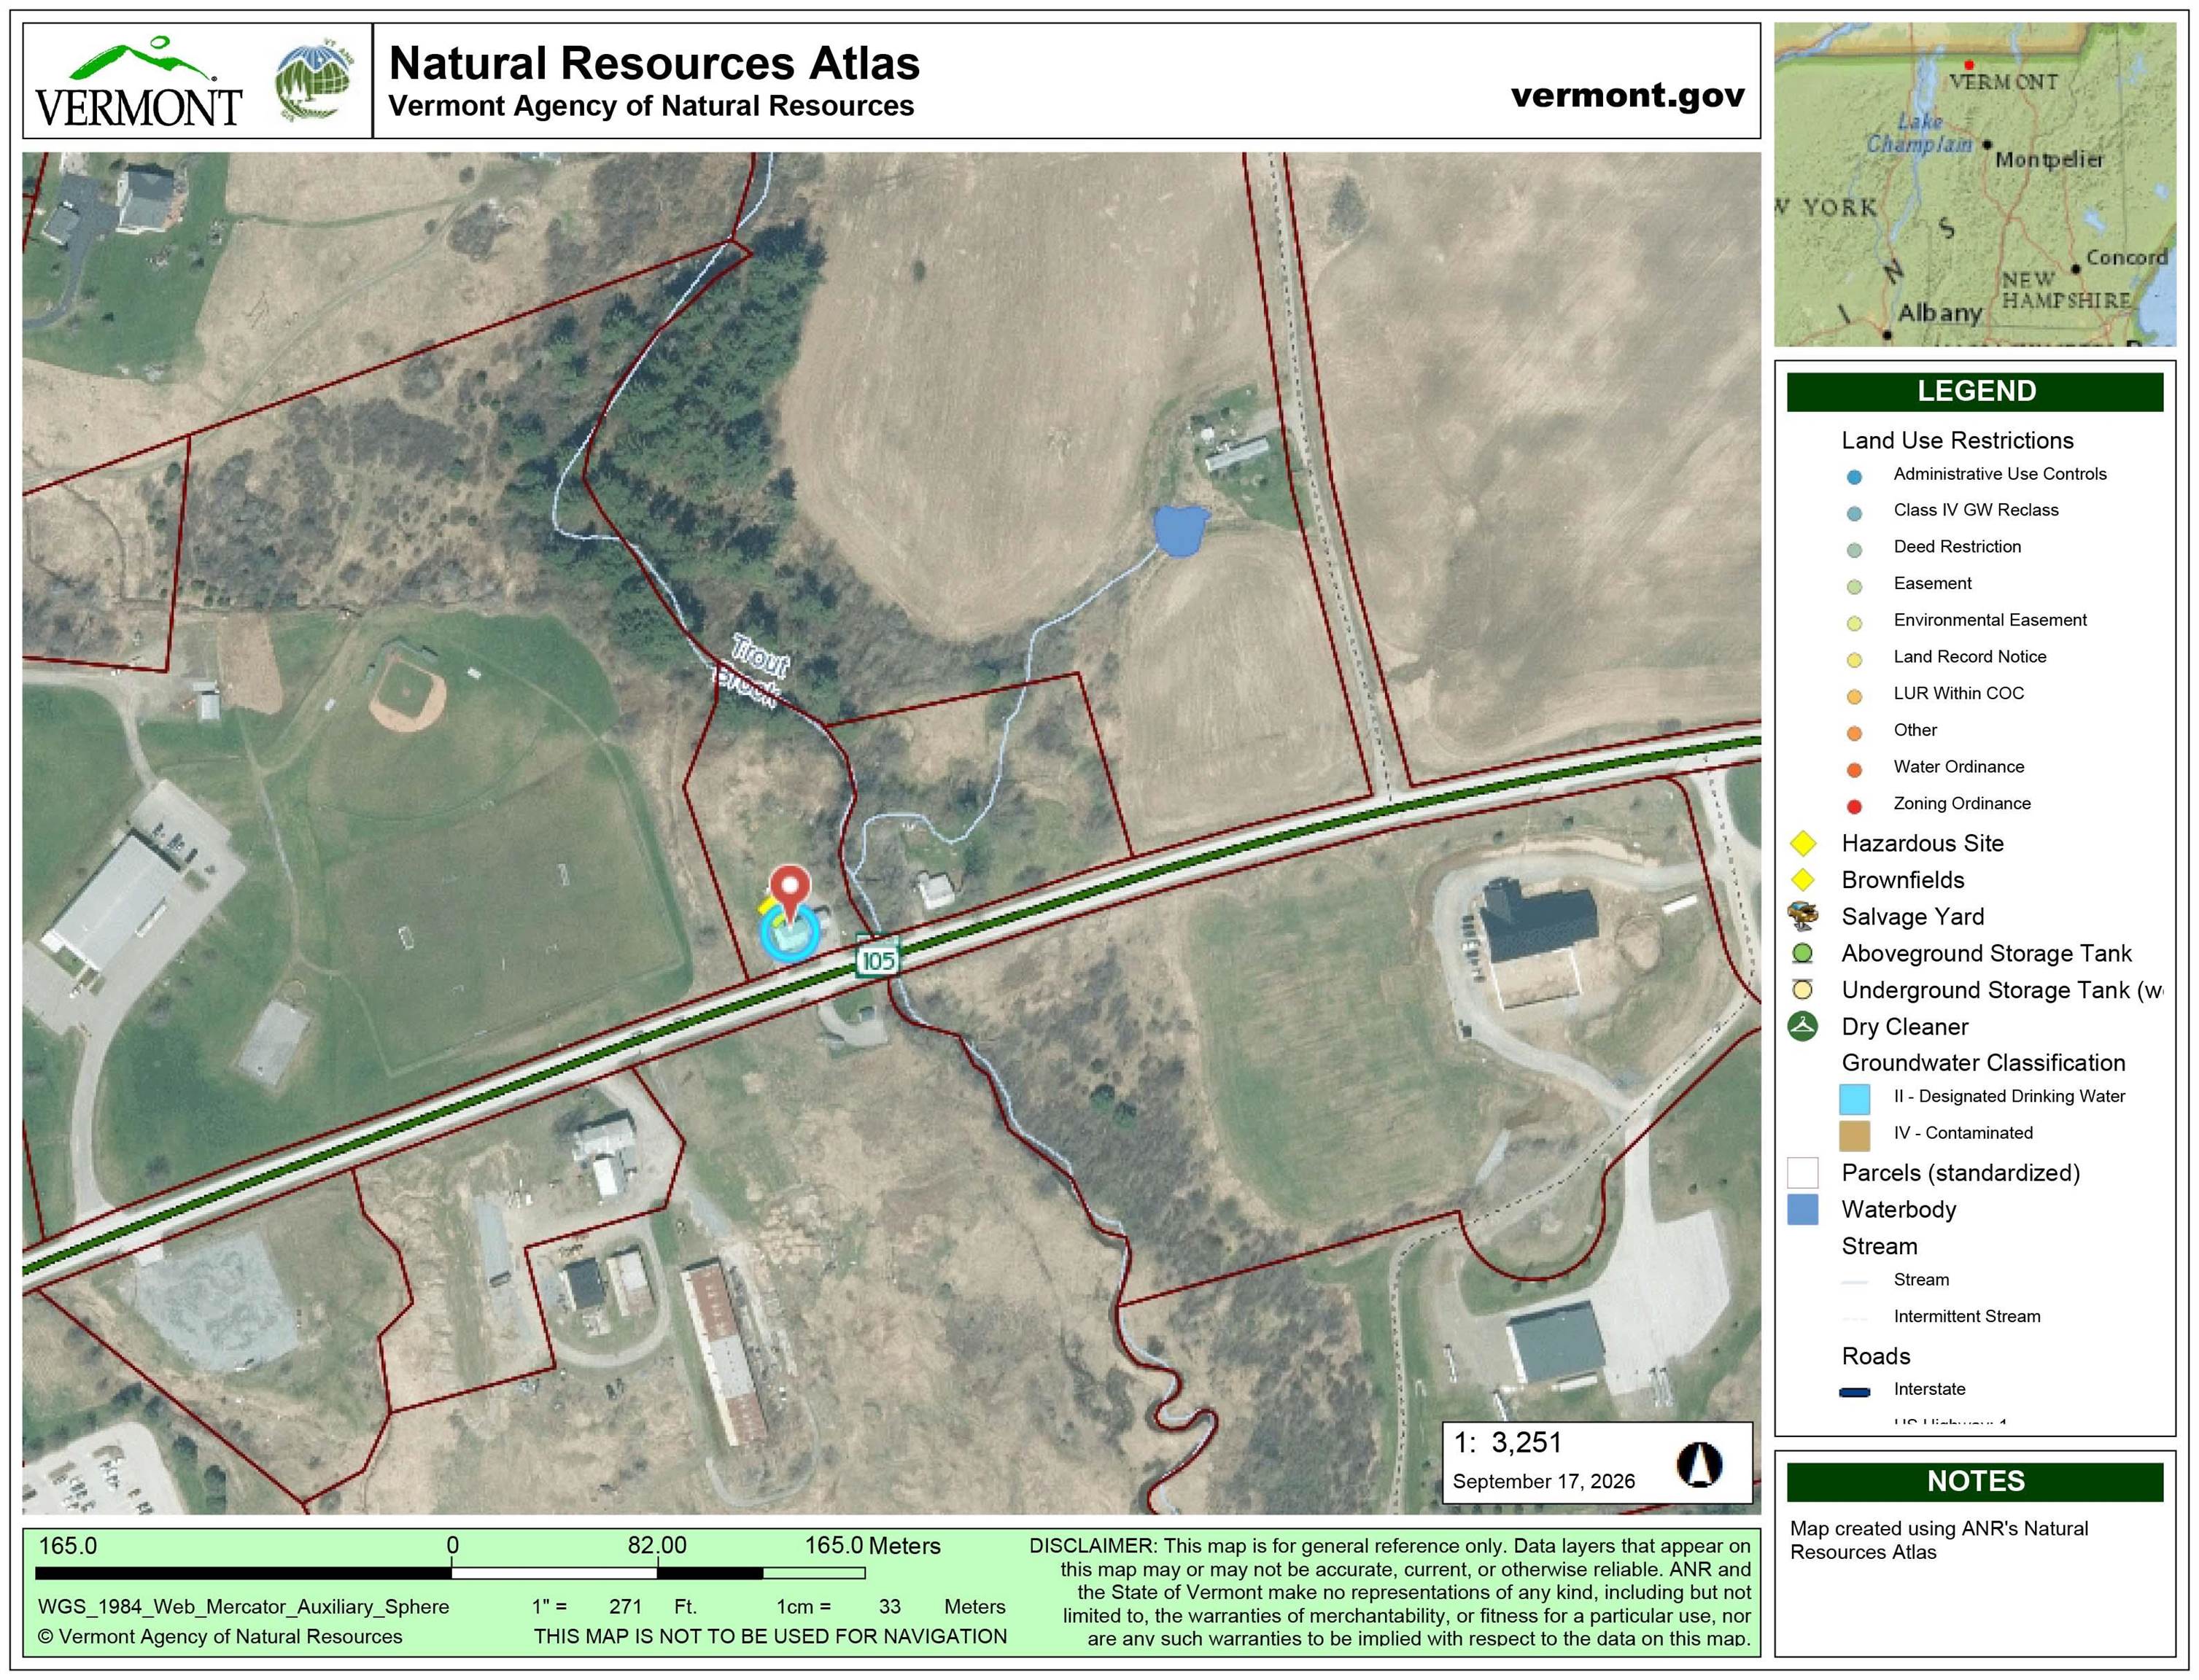2199x1680 pixels.
Task: Click the Waterbody legend label
Action: click(x=1898, y=1210)
